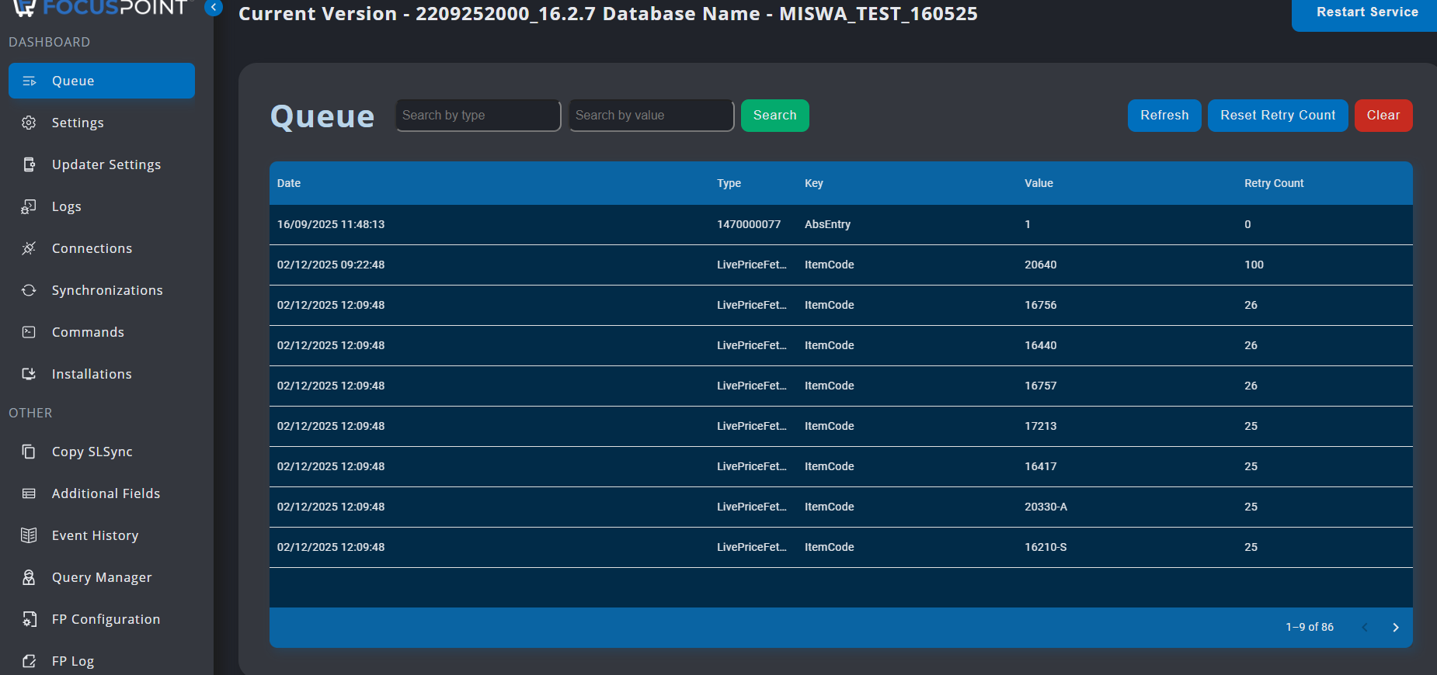Click the Query Manager icon

pos(29,577)
